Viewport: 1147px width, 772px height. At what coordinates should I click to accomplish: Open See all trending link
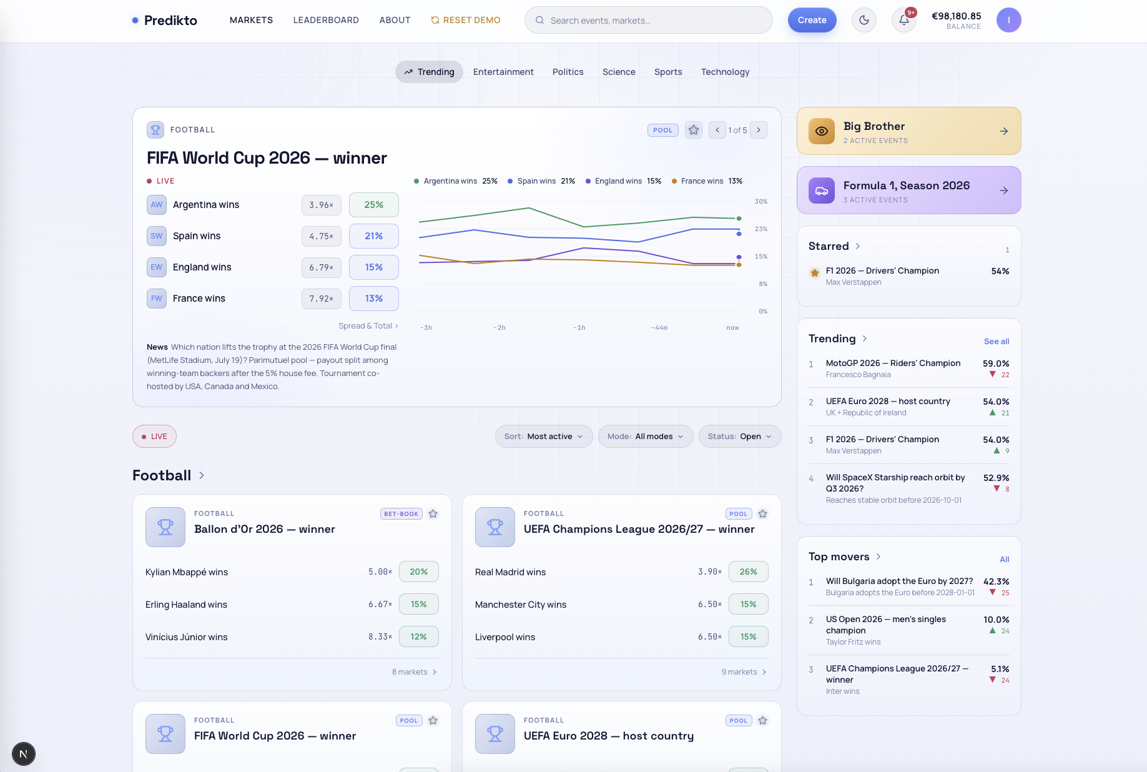[997, 342]
